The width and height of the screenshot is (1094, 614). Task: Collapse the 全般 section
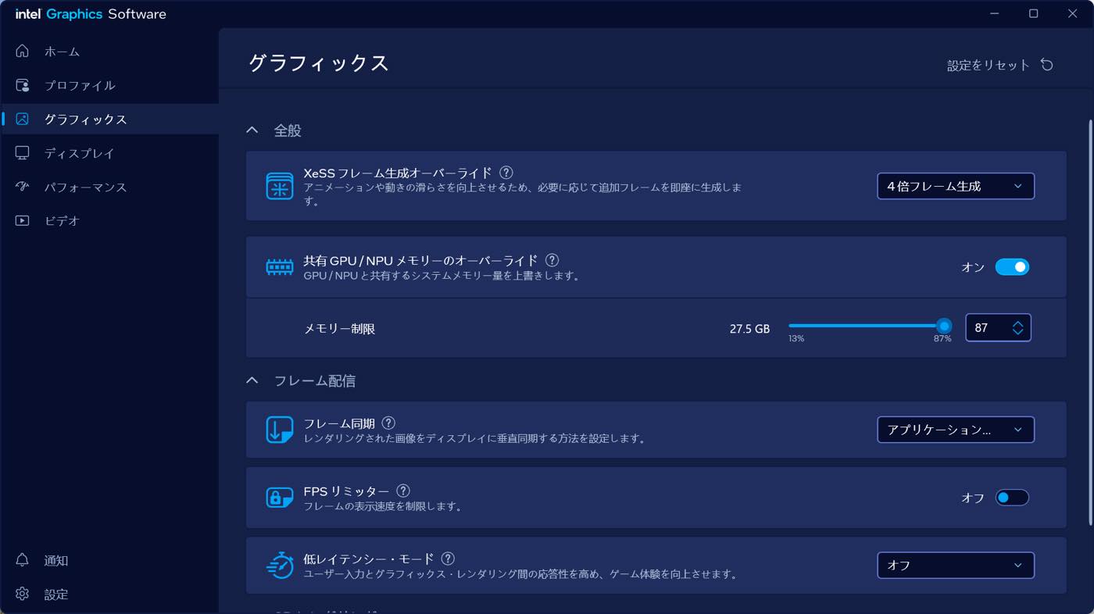[252, 130]
